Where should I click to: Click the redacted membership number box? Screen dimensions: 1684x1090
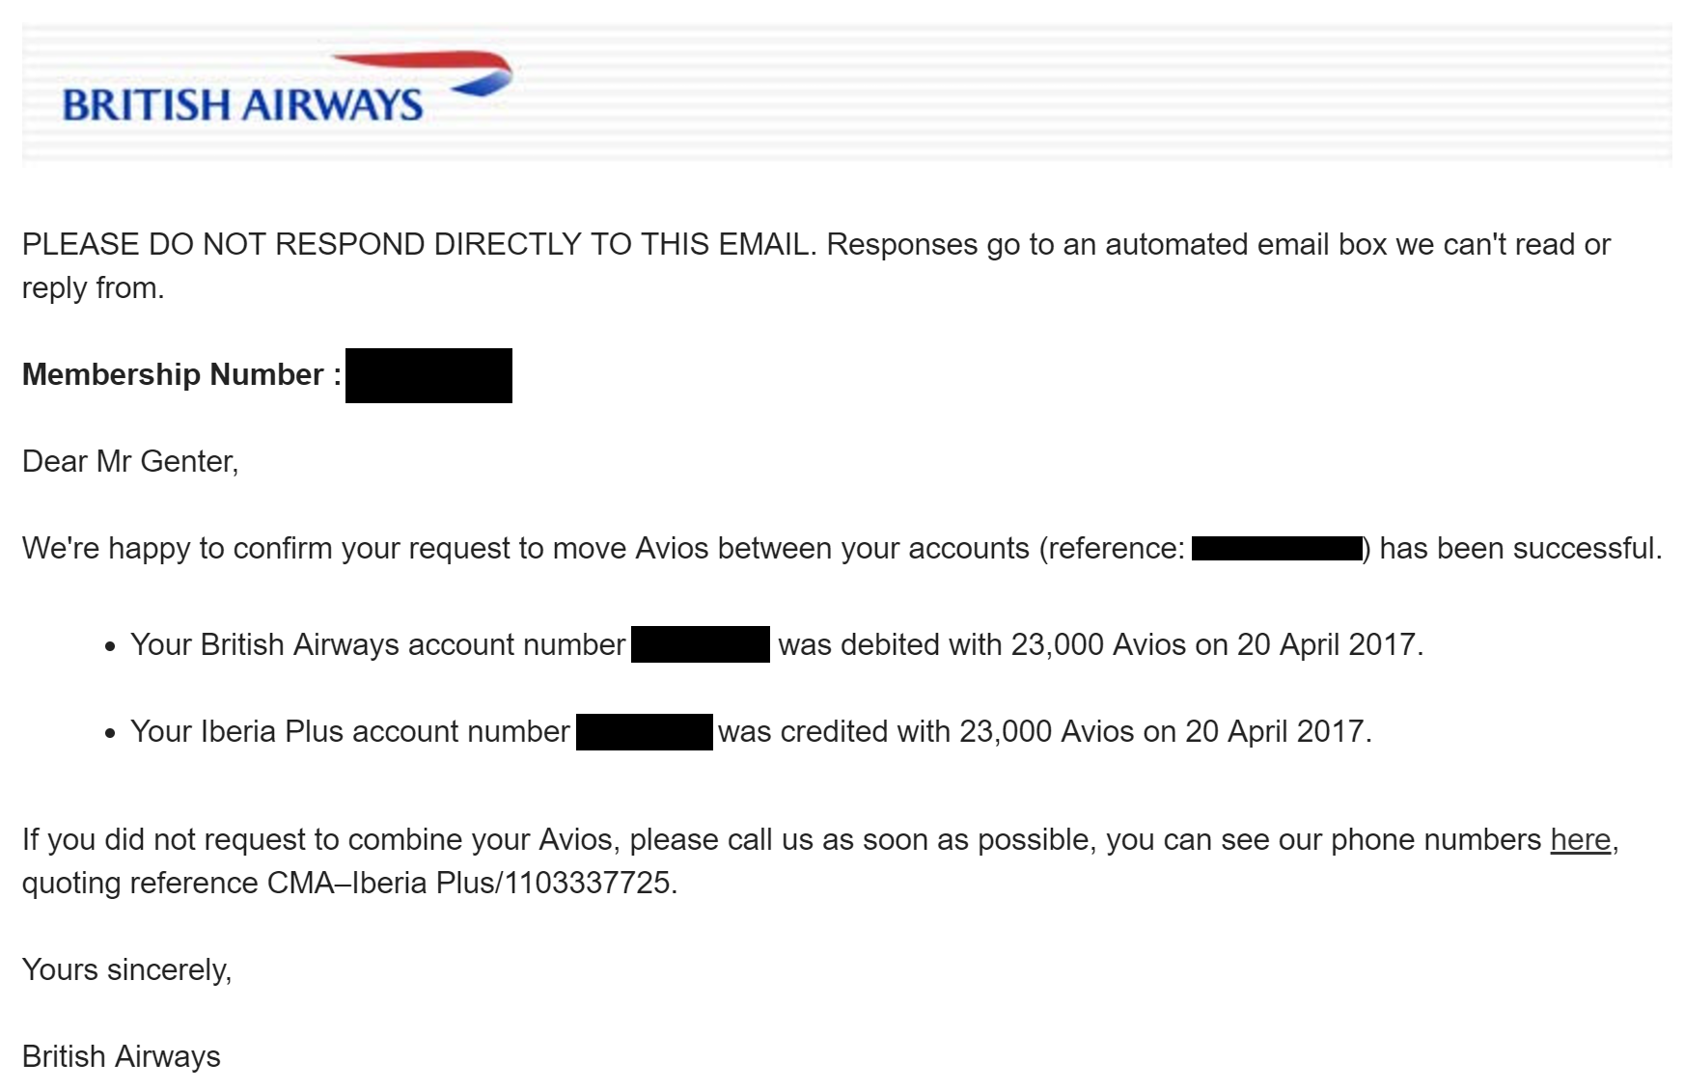428,375
